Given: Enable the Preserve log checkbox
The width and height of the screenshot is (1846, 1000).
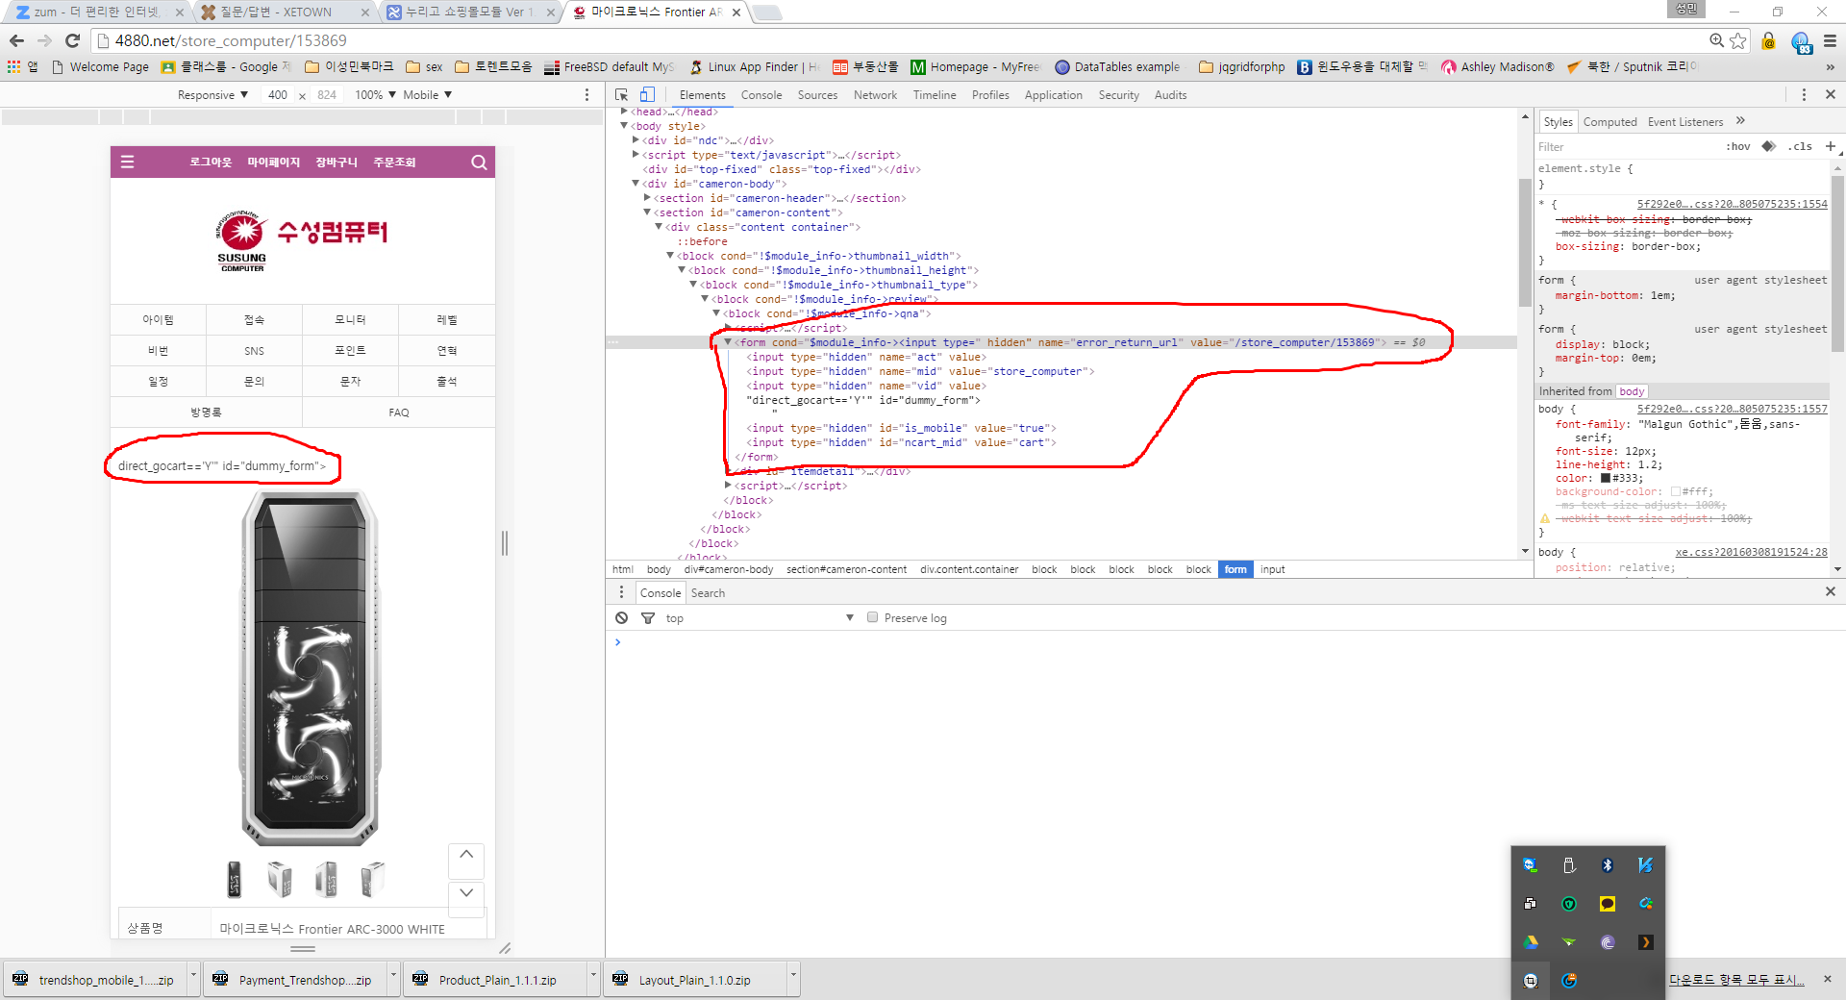Looking at the screenshot, I should coord(872,617).
